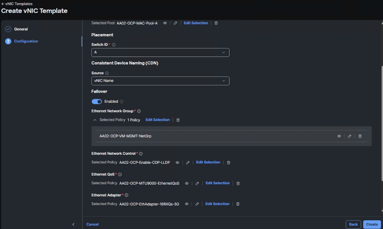The height and width of the screenshot is (229, 383).
Task: Preview the AA02-OCP-Enable-CDP-LLDP policy
Action: pyautogui.click(x=177, y=162)
